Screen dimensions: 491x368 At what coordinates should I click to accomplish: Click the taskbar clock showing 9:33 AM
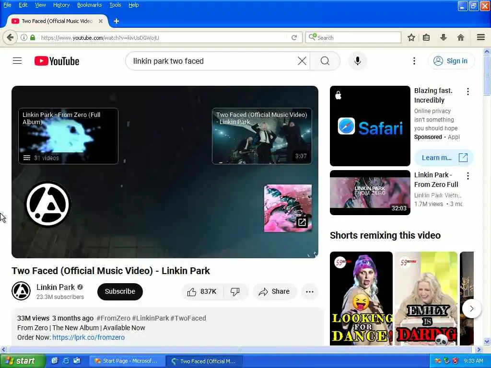[x=473, y=361]
